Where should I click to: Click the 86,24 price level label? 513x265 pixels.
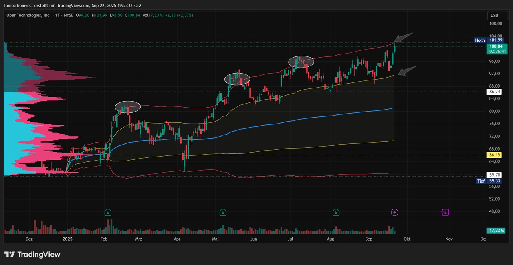pos(495,92)
